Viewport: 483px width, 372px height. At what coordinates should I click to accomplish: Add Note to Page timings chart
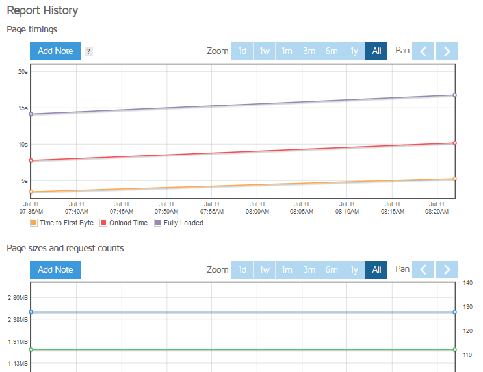point(55,51)
